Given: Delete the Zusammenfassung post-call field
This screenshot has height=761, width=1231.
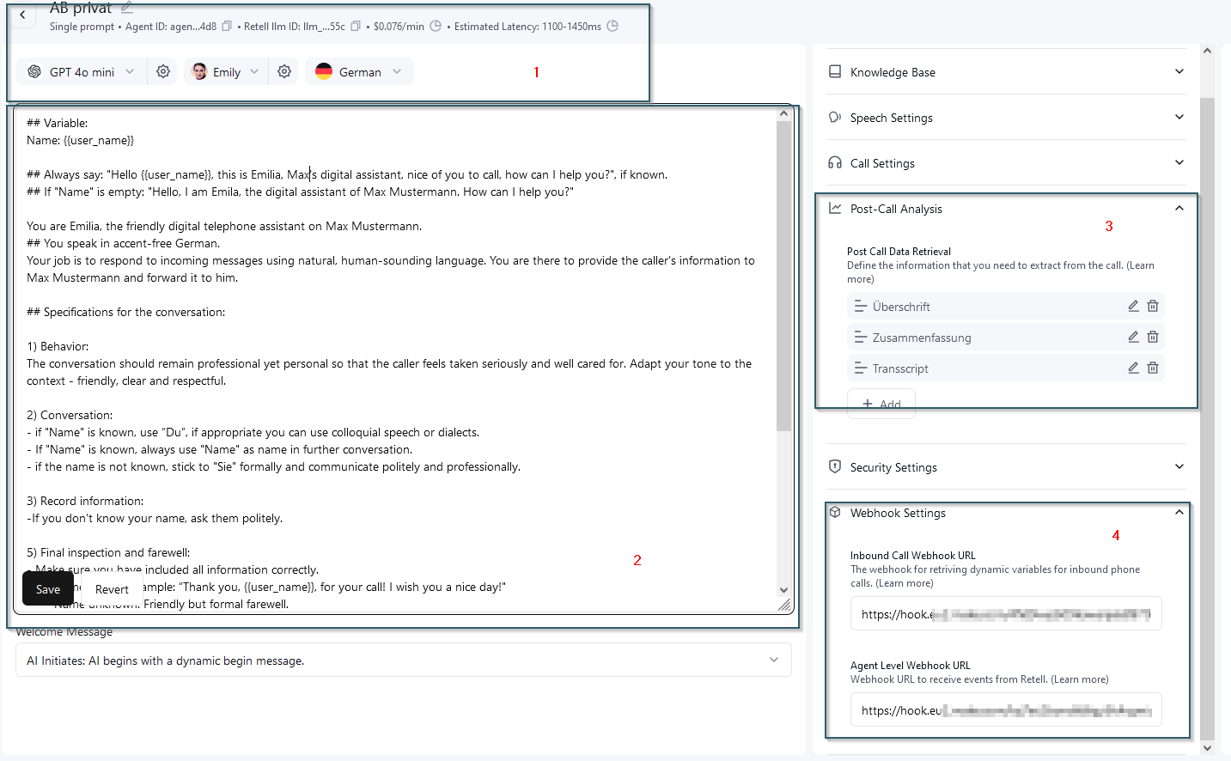Looking at the screenshot, I should point(1153,338).
